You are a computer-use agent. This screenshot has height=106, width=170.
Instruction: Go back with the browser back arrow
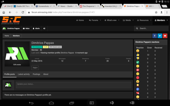point(10,12)
